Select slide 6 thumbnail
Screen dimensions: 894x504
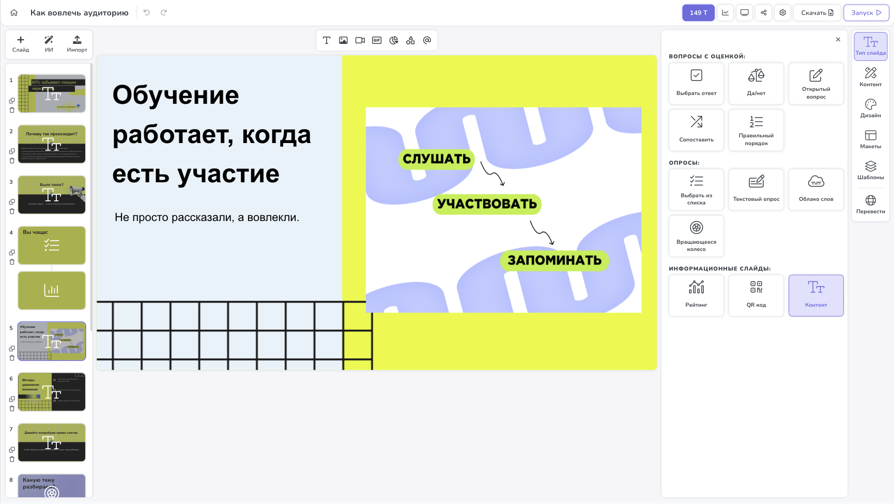pyautogui.click(x=52, y=392)
